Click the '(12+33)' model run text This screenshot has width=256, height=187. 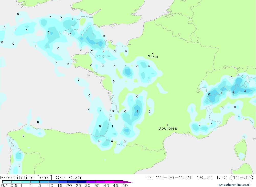(x=242, y=177)
